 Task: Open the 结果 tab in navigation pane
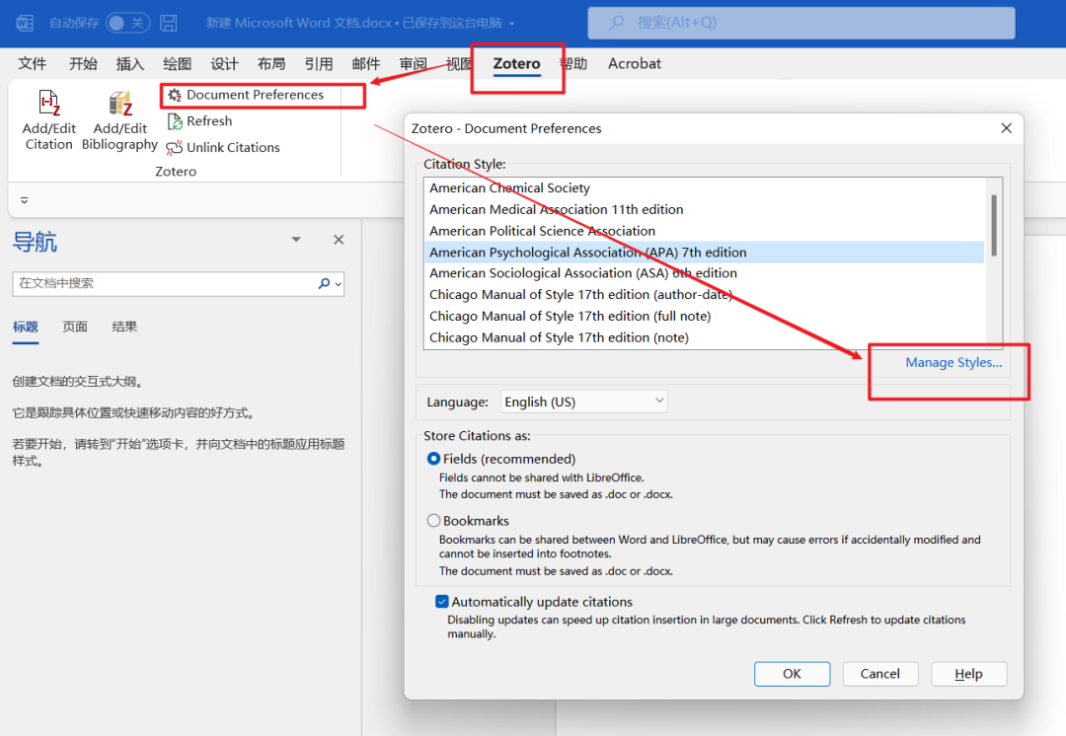[x=124, y=327]
